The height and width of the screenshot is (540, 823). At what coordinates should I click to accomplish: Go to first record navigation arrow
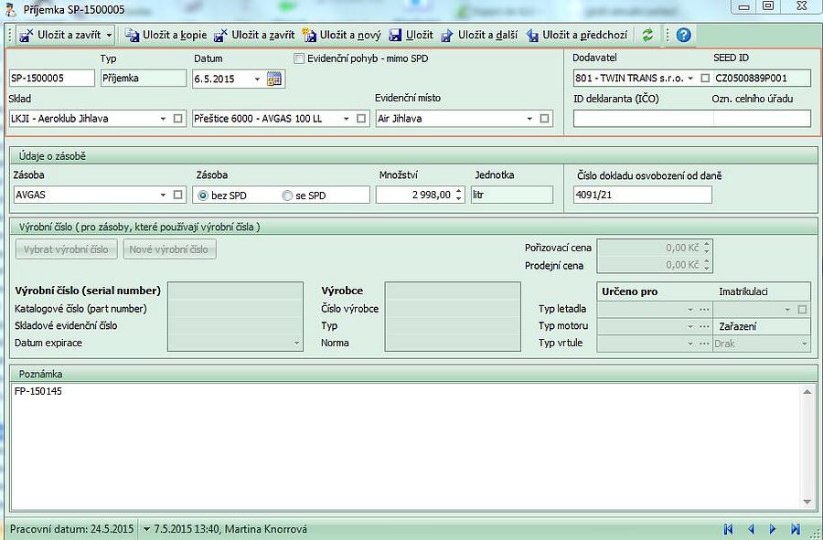[728, 529]
